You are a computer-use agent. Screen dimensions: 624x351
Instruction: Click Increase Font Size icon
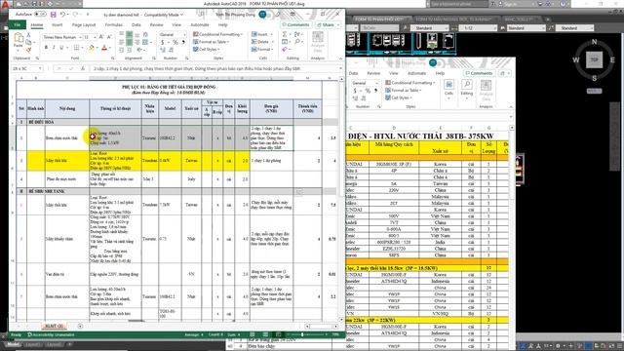point(101,37)
